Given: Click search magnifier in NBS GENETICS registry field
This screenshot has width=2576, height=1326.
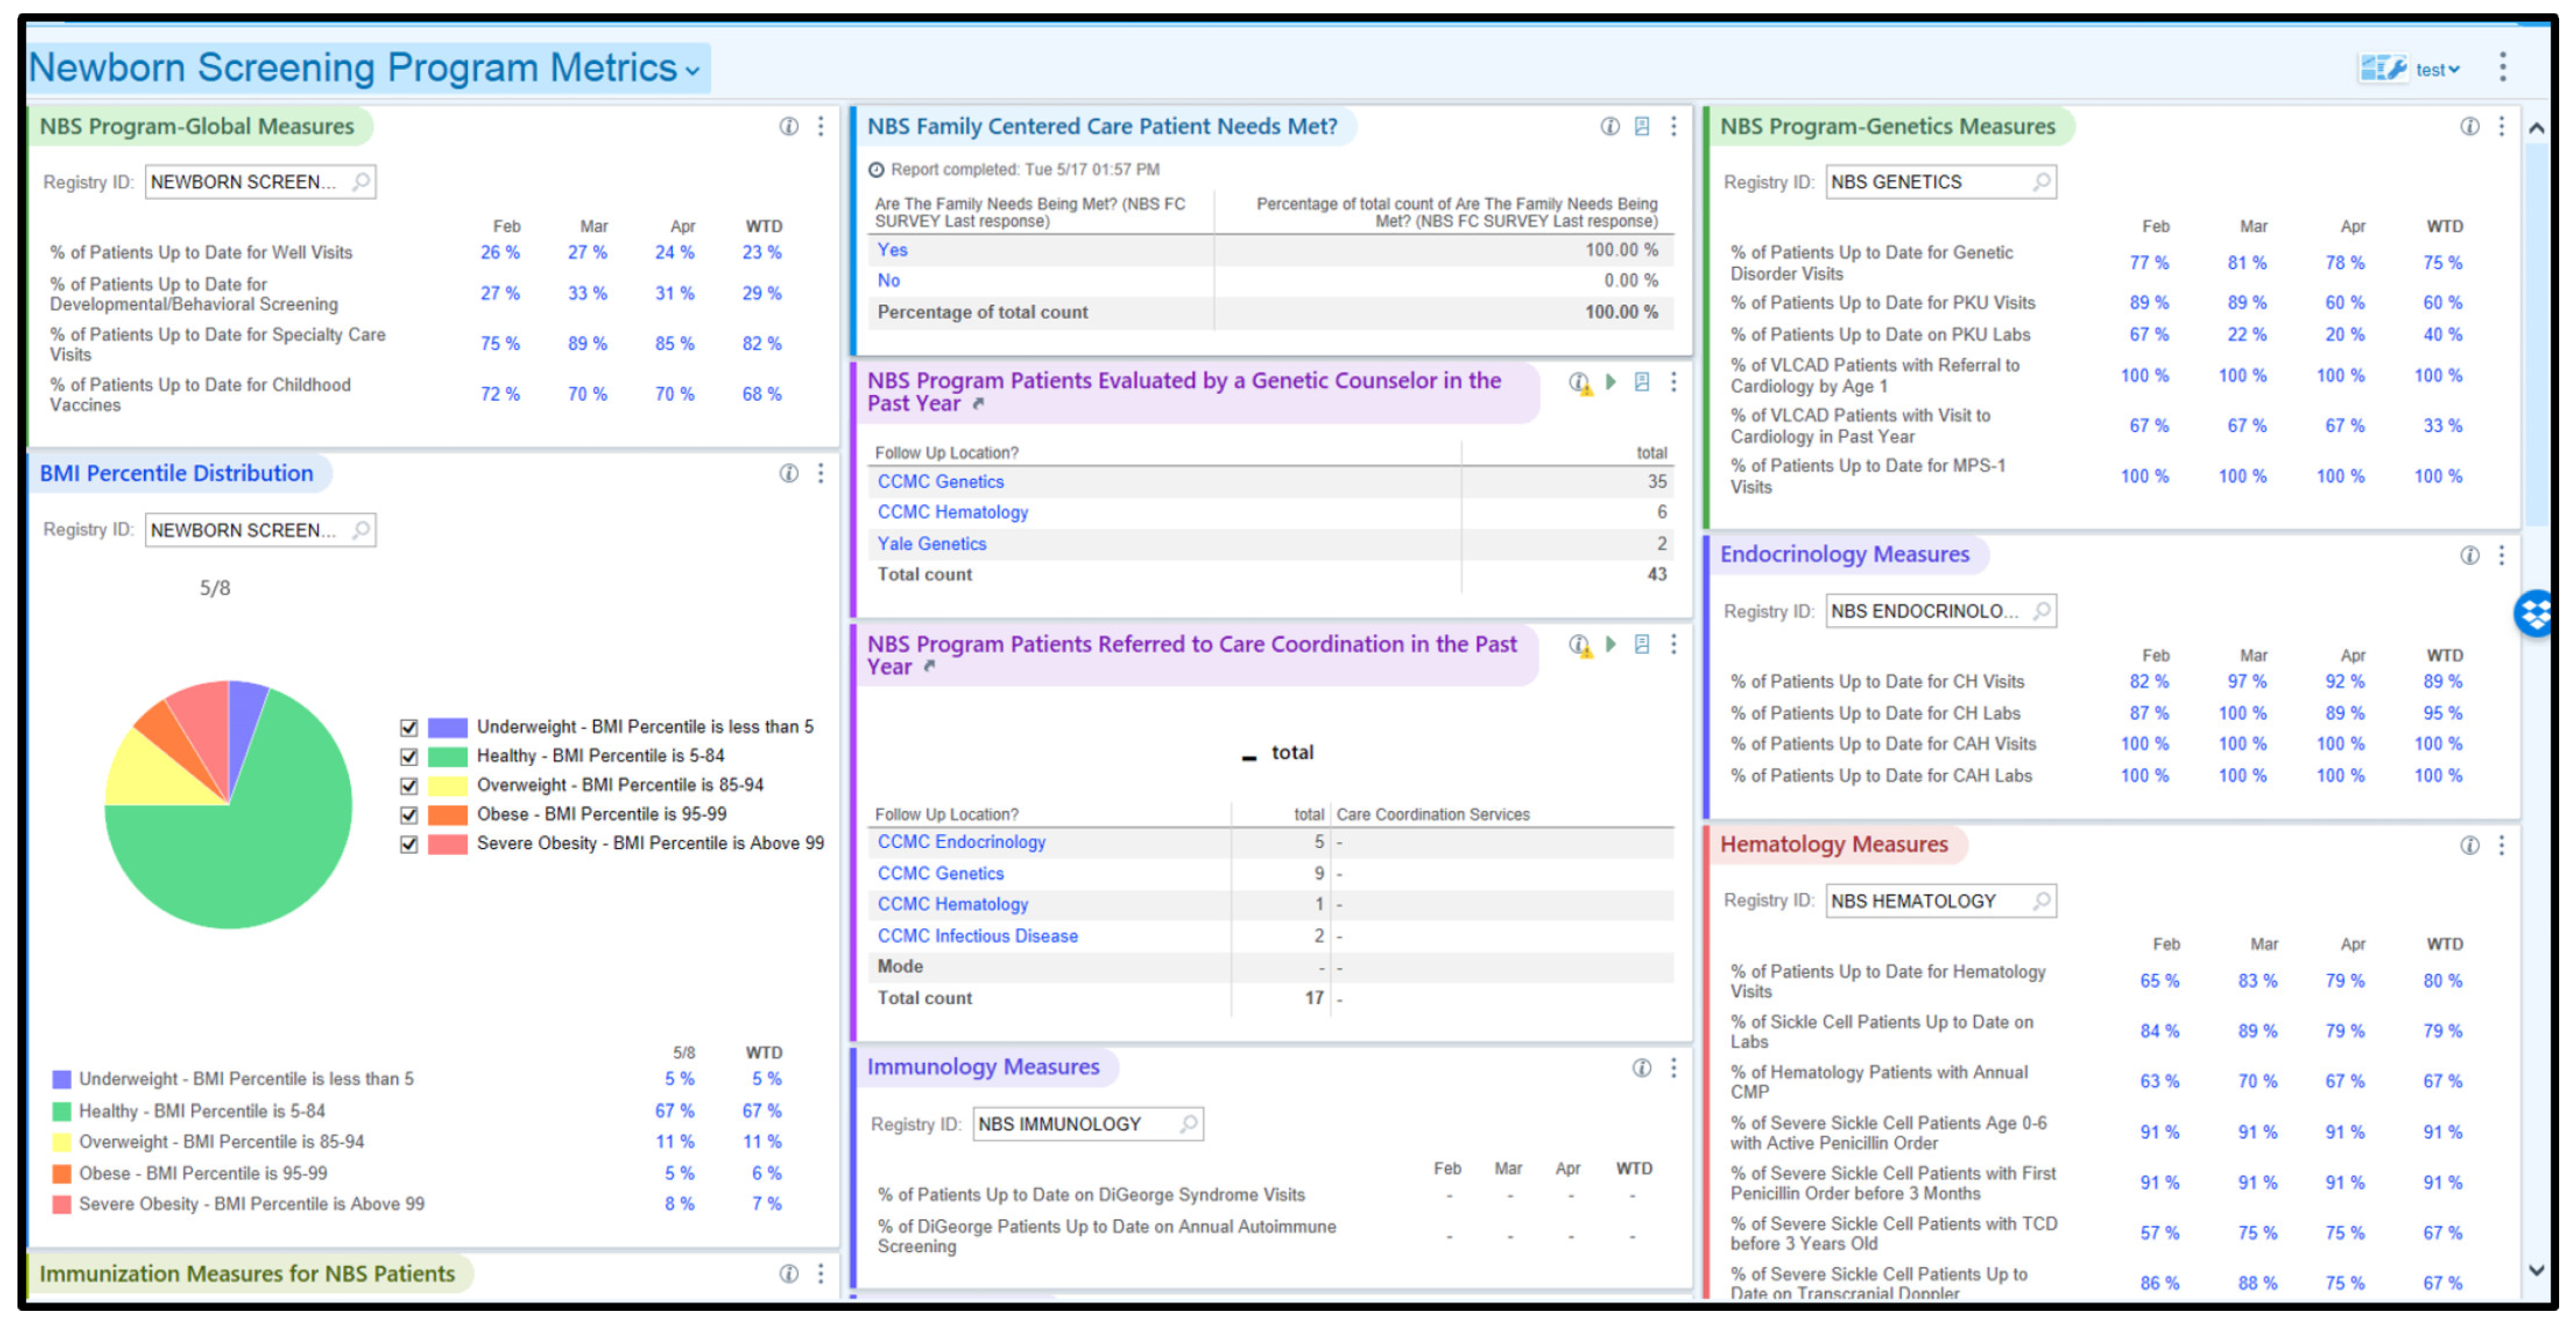Looking at the screenshot, I should 2041,182.
